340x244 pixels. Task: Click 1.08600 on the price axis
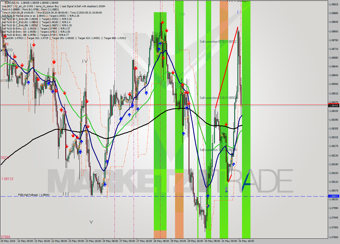pyautogui.click(x=334, y=75)
